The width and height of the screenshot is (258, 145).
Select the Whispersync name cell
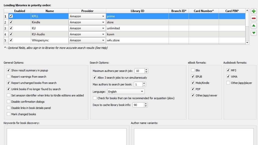(50, 40)
